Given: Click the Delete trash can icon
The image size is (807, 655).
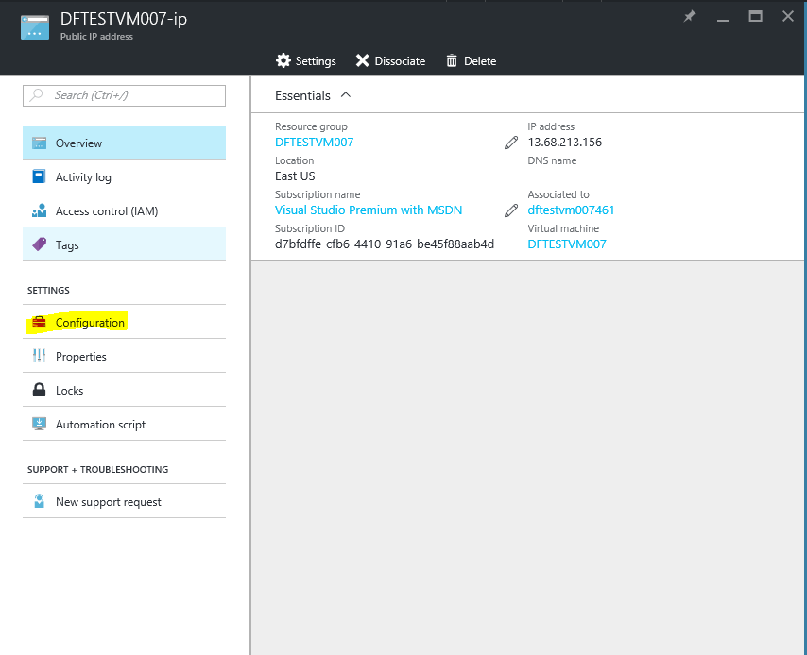Looking at the screenshot, I should pos(452,60).
